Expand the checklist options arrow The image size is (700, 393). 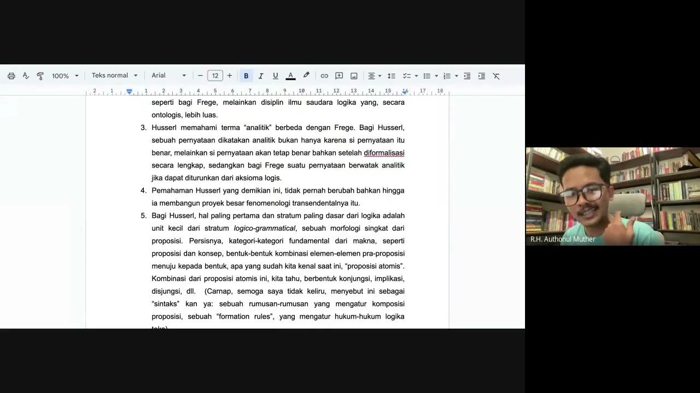tap(416, 76)
